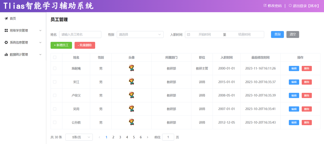The image size is (324, 144).
Task: Check the select-all checkbox in table header
Action: point(55,57)
